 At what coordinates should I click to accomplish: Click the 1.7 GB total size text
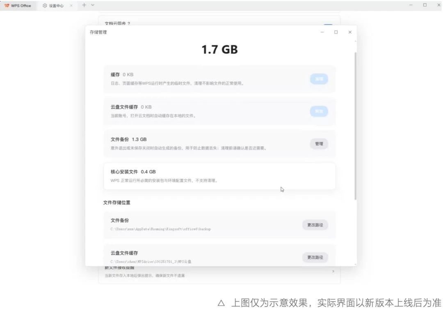click(219, 50)
